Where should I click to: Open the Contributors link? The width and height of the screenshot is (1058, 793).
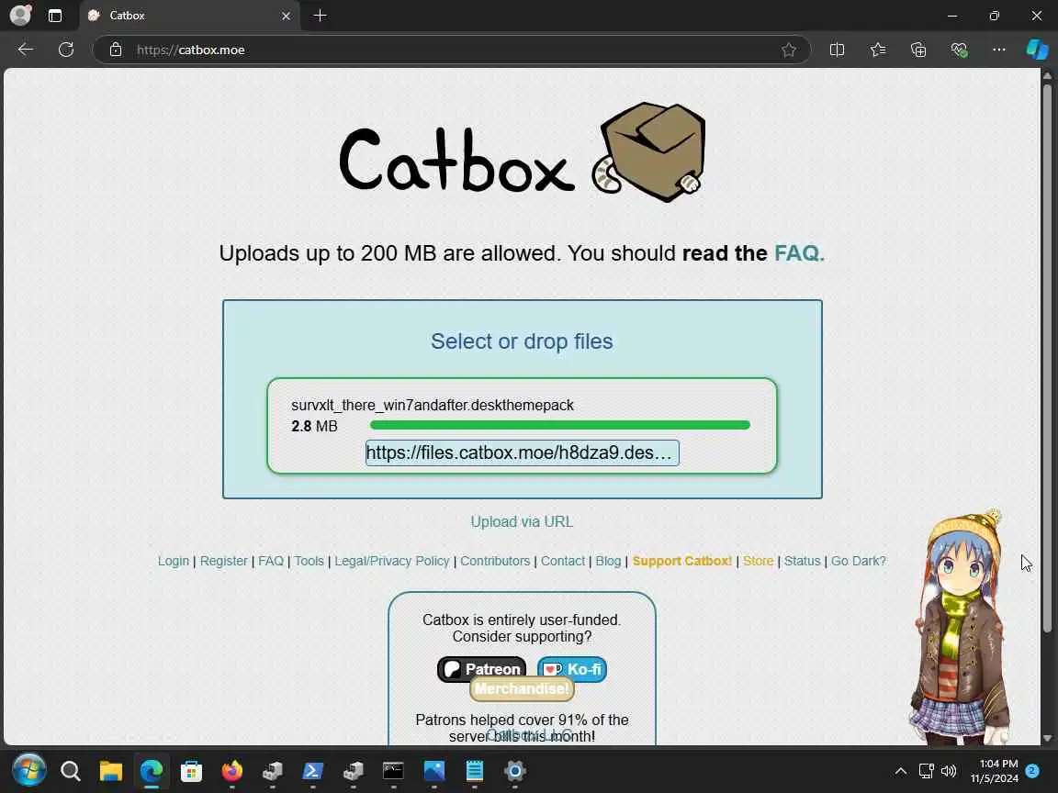click(x=495, y=561)
